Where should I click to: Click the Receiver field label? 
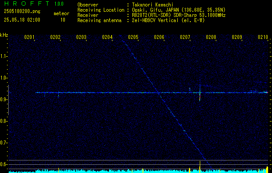pos(88,15)
